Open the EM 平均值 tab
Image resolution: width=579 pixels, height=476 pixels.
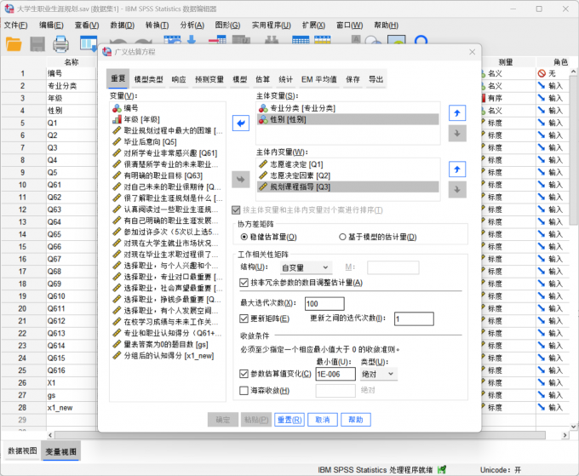tap(319, 79)
